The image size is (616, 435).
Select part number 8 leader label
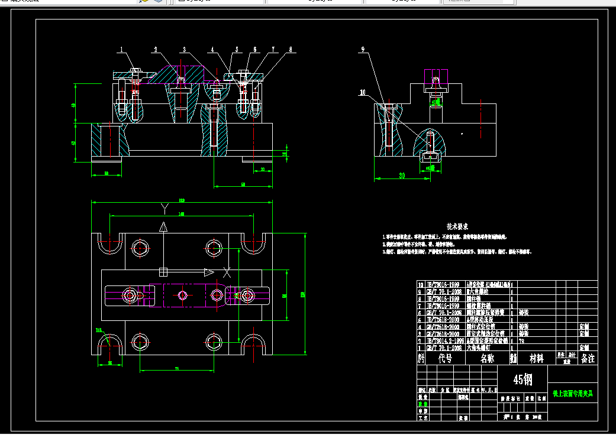click(x=291, y=50)
